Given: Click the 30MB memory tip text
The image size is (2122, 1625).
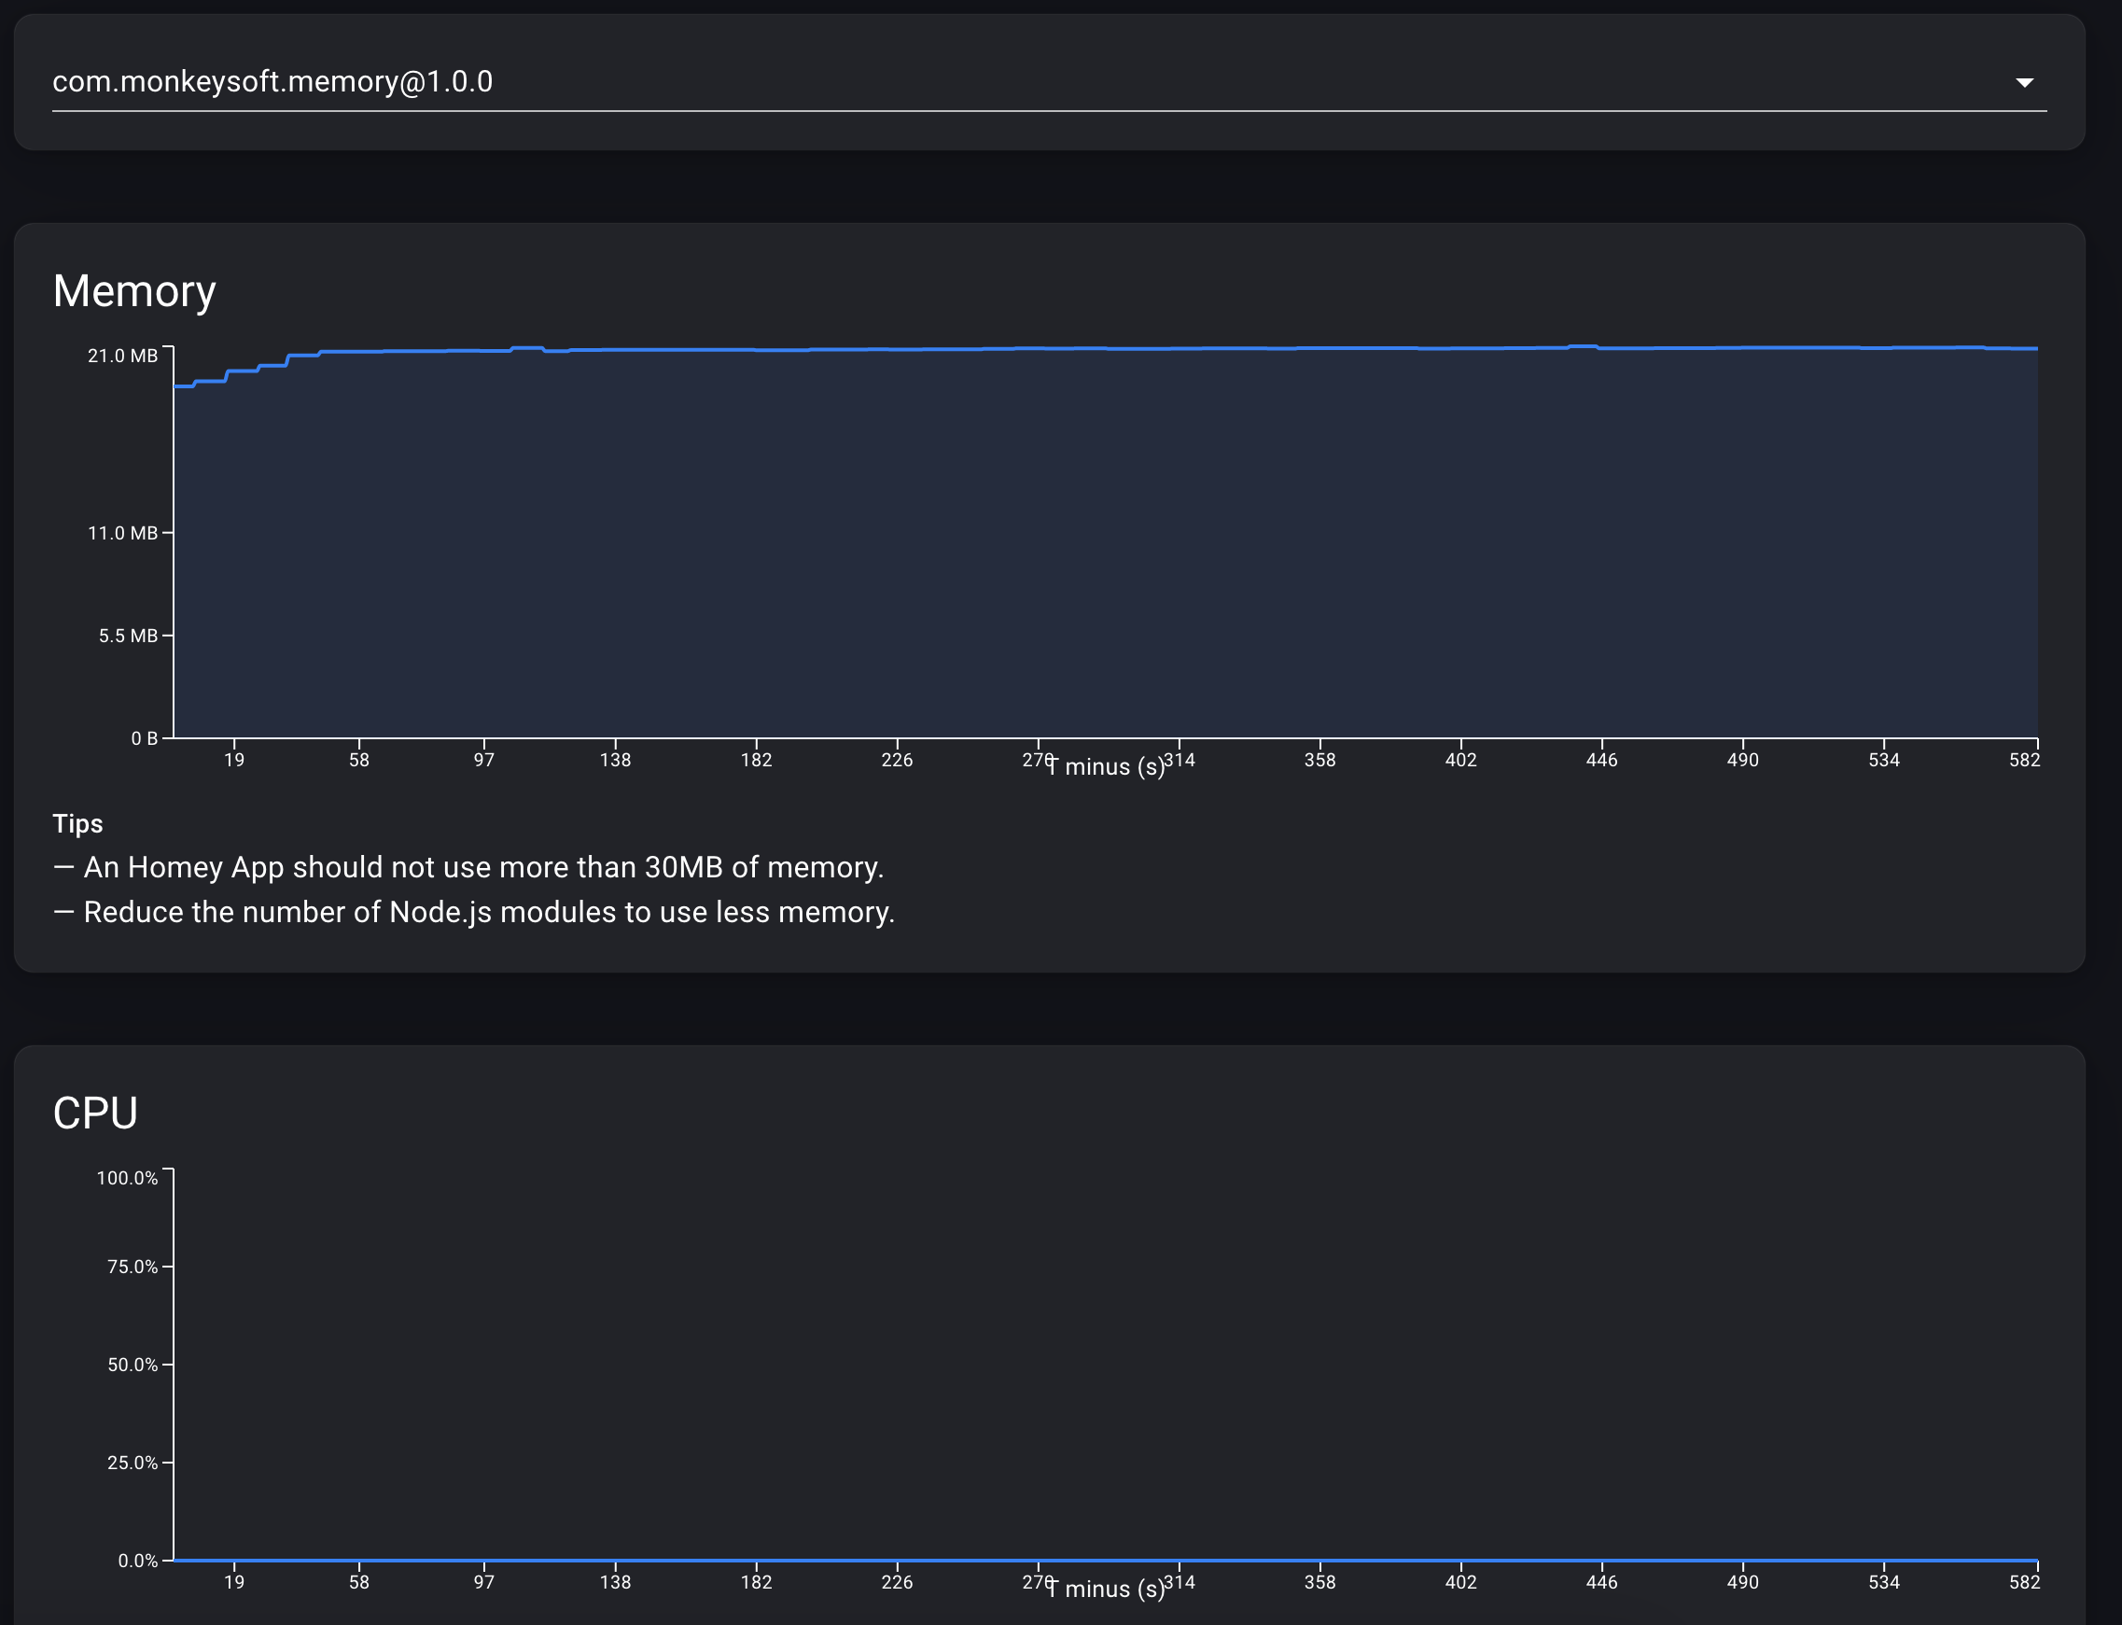Looking at the screenshot, I should pos(469,867).
